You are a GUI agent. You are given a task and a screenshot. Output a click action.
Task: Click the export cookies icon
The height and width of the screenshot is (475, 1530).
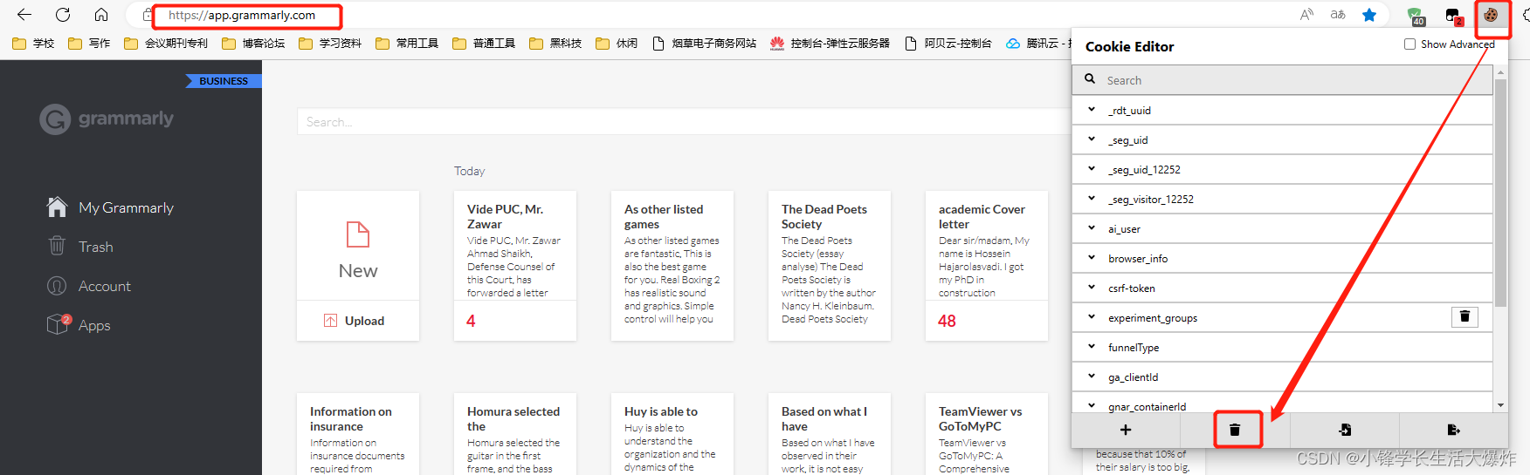click(x=1453, y=430)
